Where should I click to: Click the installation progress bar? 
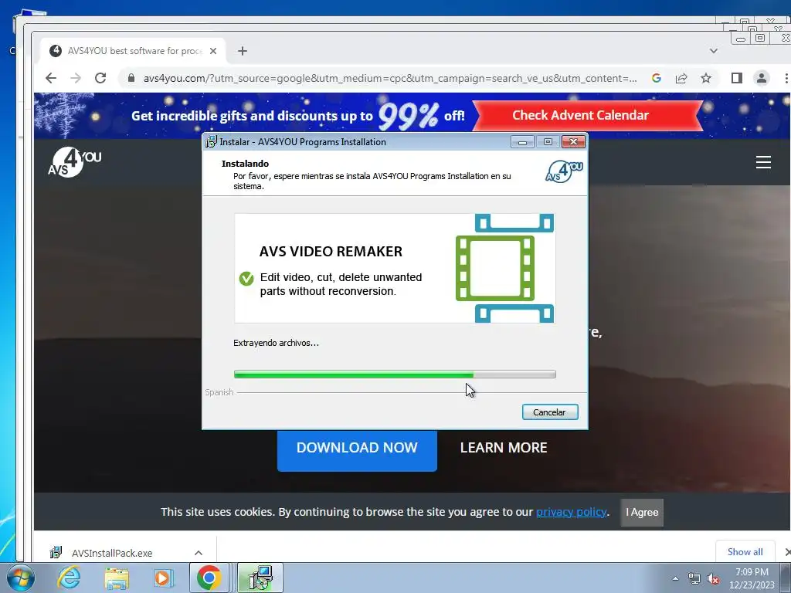click(395, 374)
